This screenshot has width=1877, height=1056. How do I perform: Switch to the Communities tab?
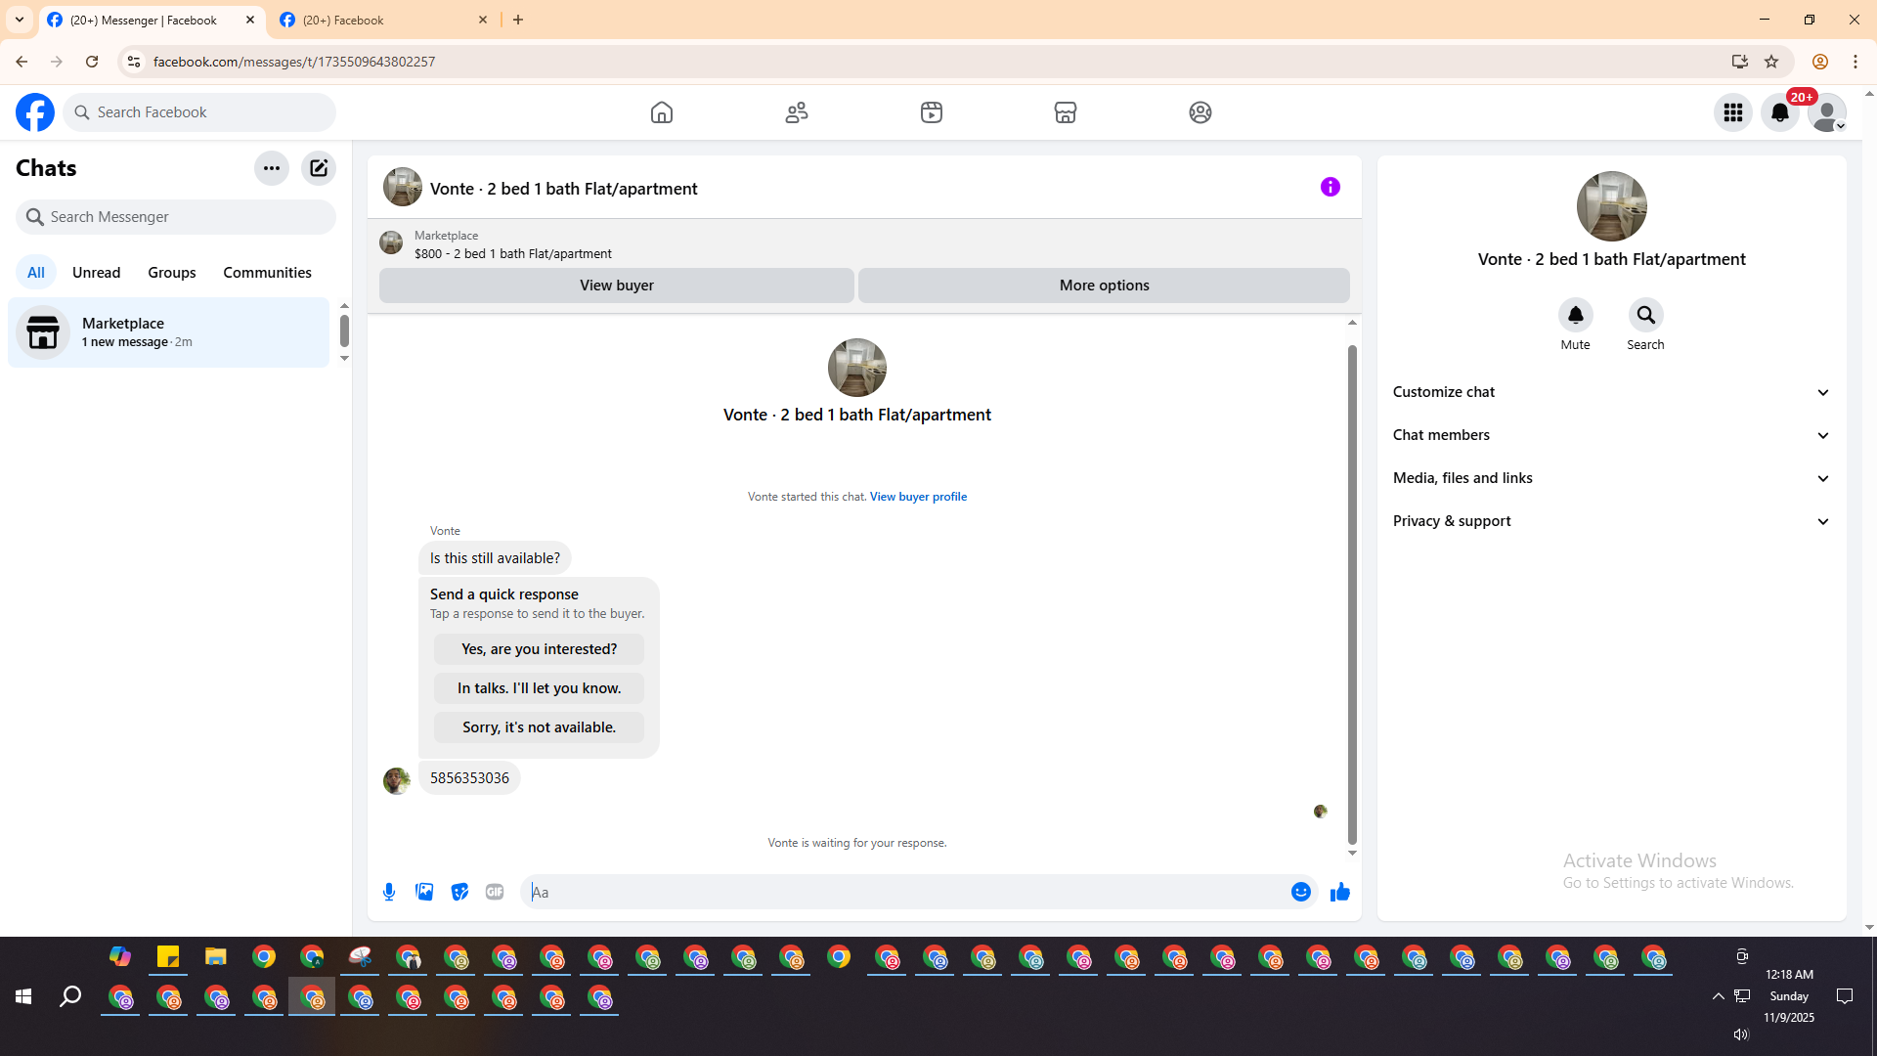click(x=267, y=273)
